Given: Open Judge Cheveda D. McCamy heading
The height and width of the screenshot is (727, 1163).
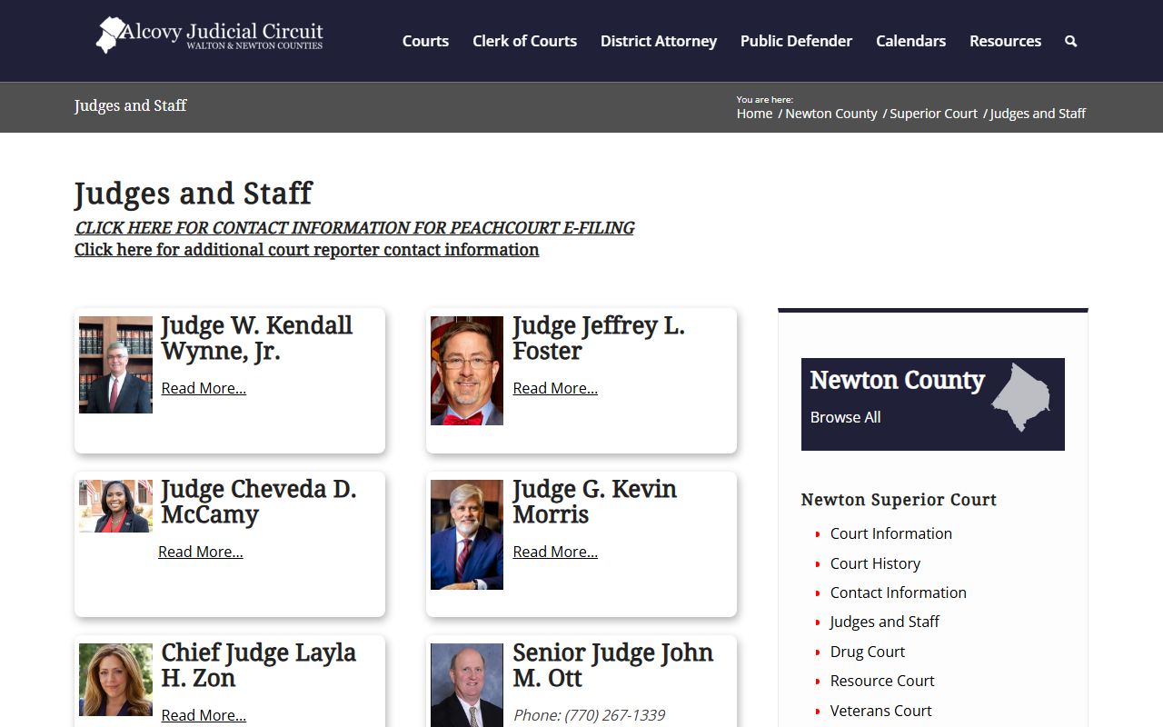Looking at the screenshot, I should (x=259, y=502).
